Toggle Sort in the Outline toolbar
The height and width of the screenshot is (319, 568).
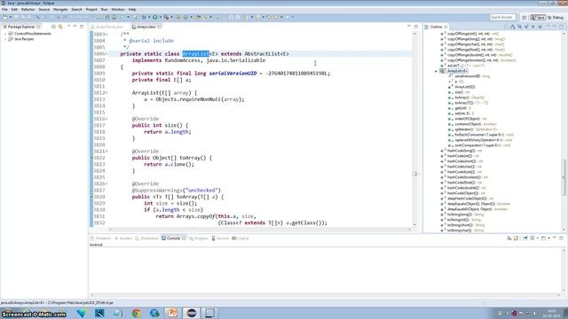513,27
